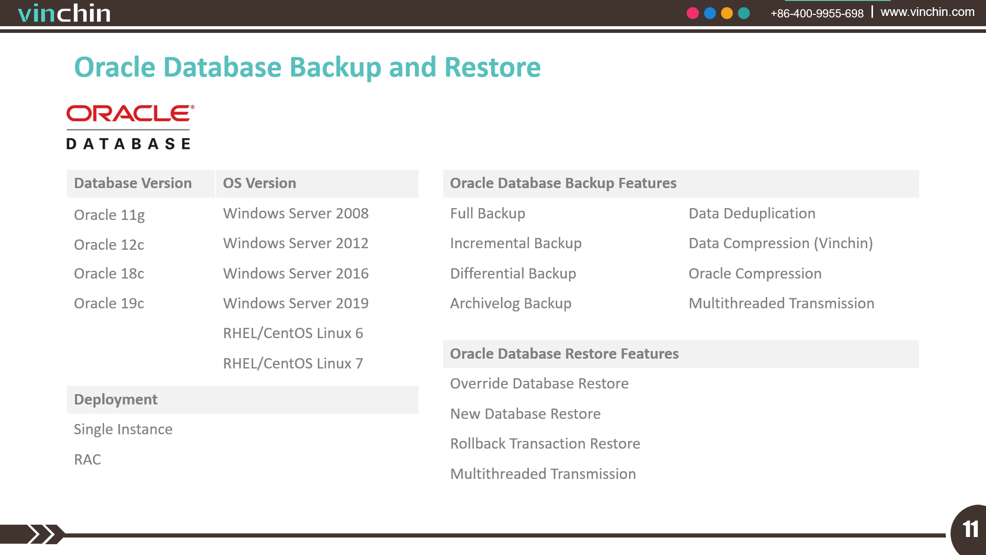Select Windows Server 2012 entry

[x=296, y=243]
